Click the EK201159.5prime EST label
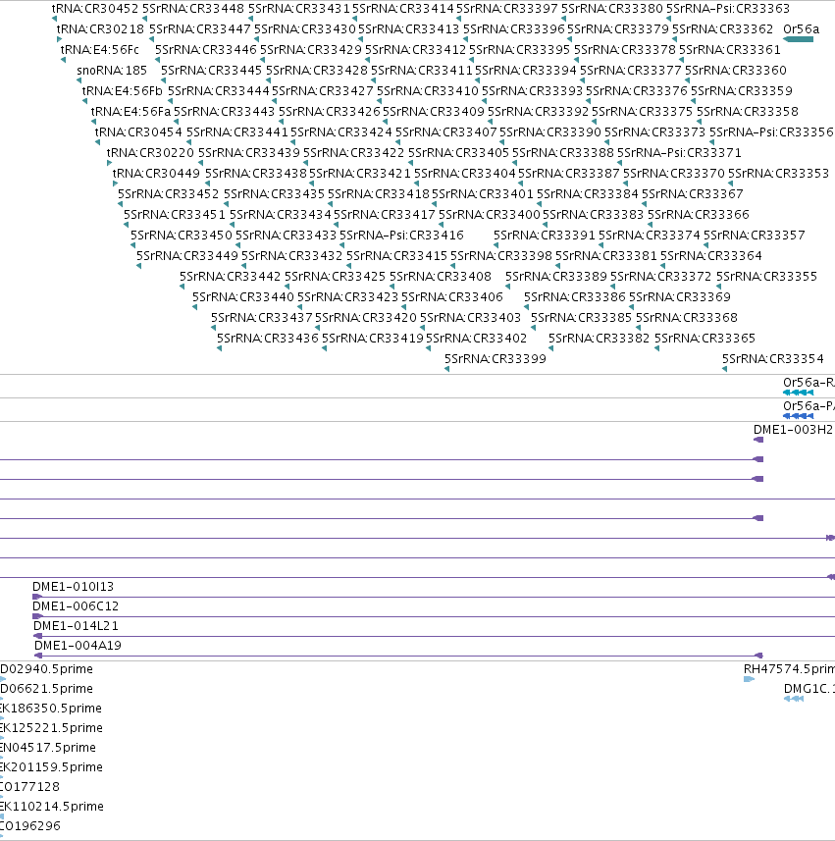 point(51,767)
